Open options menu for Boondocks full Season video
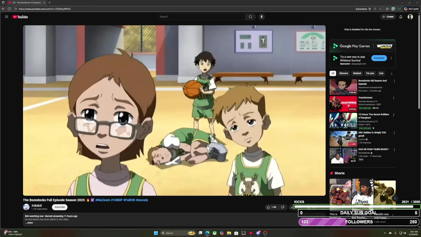The height and width of the screenshot is (237, 421). [x=394, y=81]
